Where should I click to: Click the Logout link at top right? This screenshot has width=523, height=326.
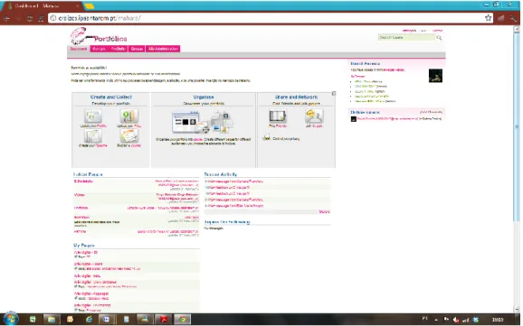tap(437, 31)
